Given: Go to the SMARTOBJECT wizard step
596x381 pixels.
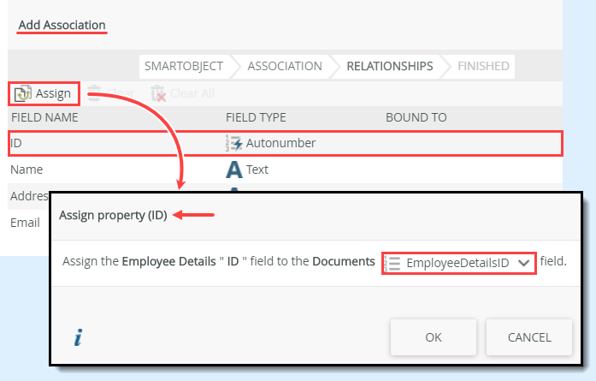Looking at the screenshot, I should click(183, 66).
